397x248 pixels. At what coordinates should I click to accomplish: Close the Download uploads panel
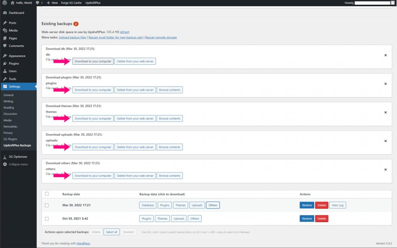[385, 141]
